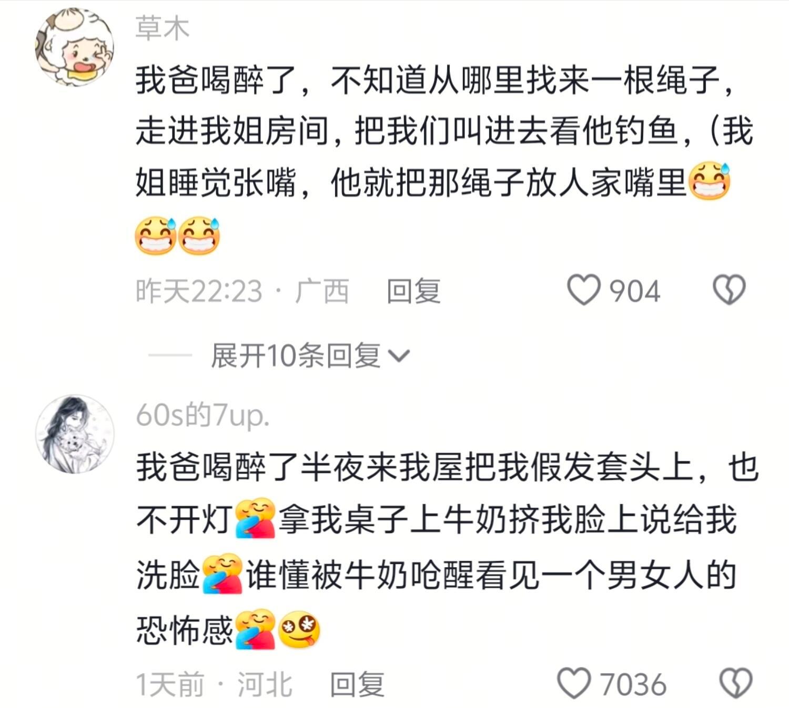Like the comment by 60s的7up.
The image size is (789, 708).
(574, 683)
